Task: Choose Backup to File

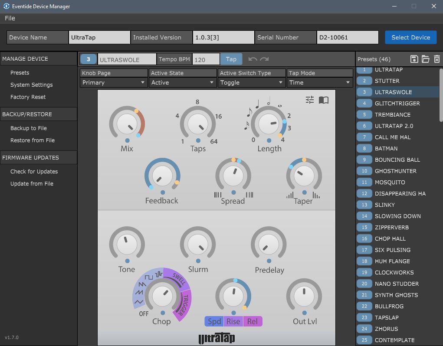Action: point(29,128)
